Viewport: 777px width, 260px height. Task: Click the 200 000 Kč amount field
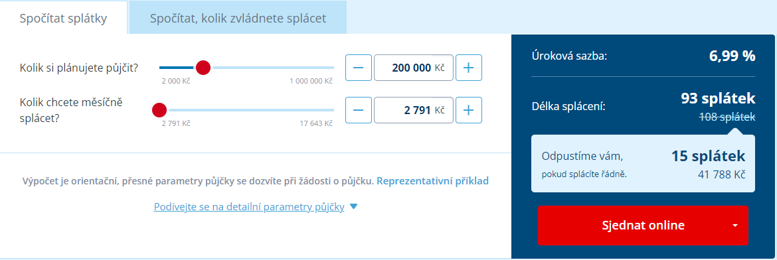click(413, 68)
